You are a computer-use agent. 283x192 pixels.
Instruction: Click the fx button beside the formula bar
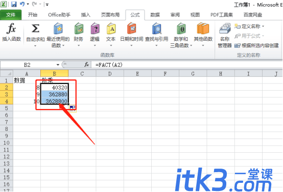[x=86, y=64]
